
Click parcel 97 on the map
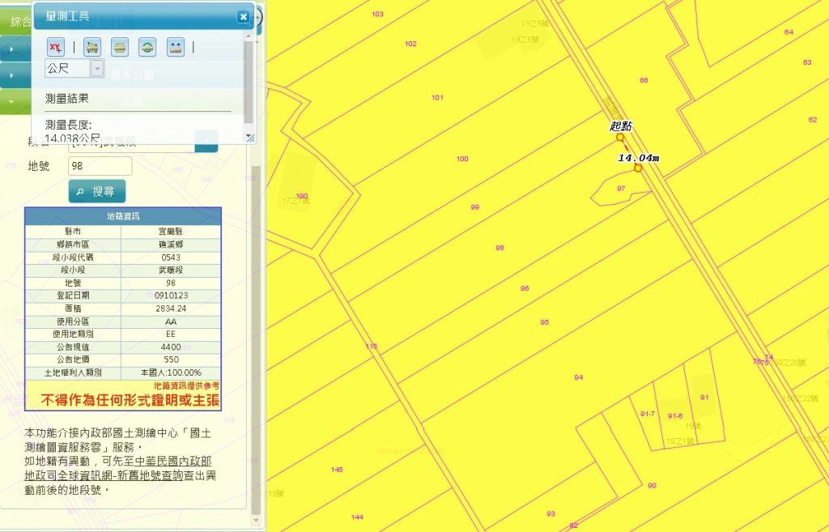click(x=621, y=188)
